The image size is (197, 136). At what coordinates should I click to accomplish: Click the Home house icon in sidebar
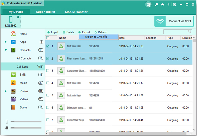coord(13,34)
